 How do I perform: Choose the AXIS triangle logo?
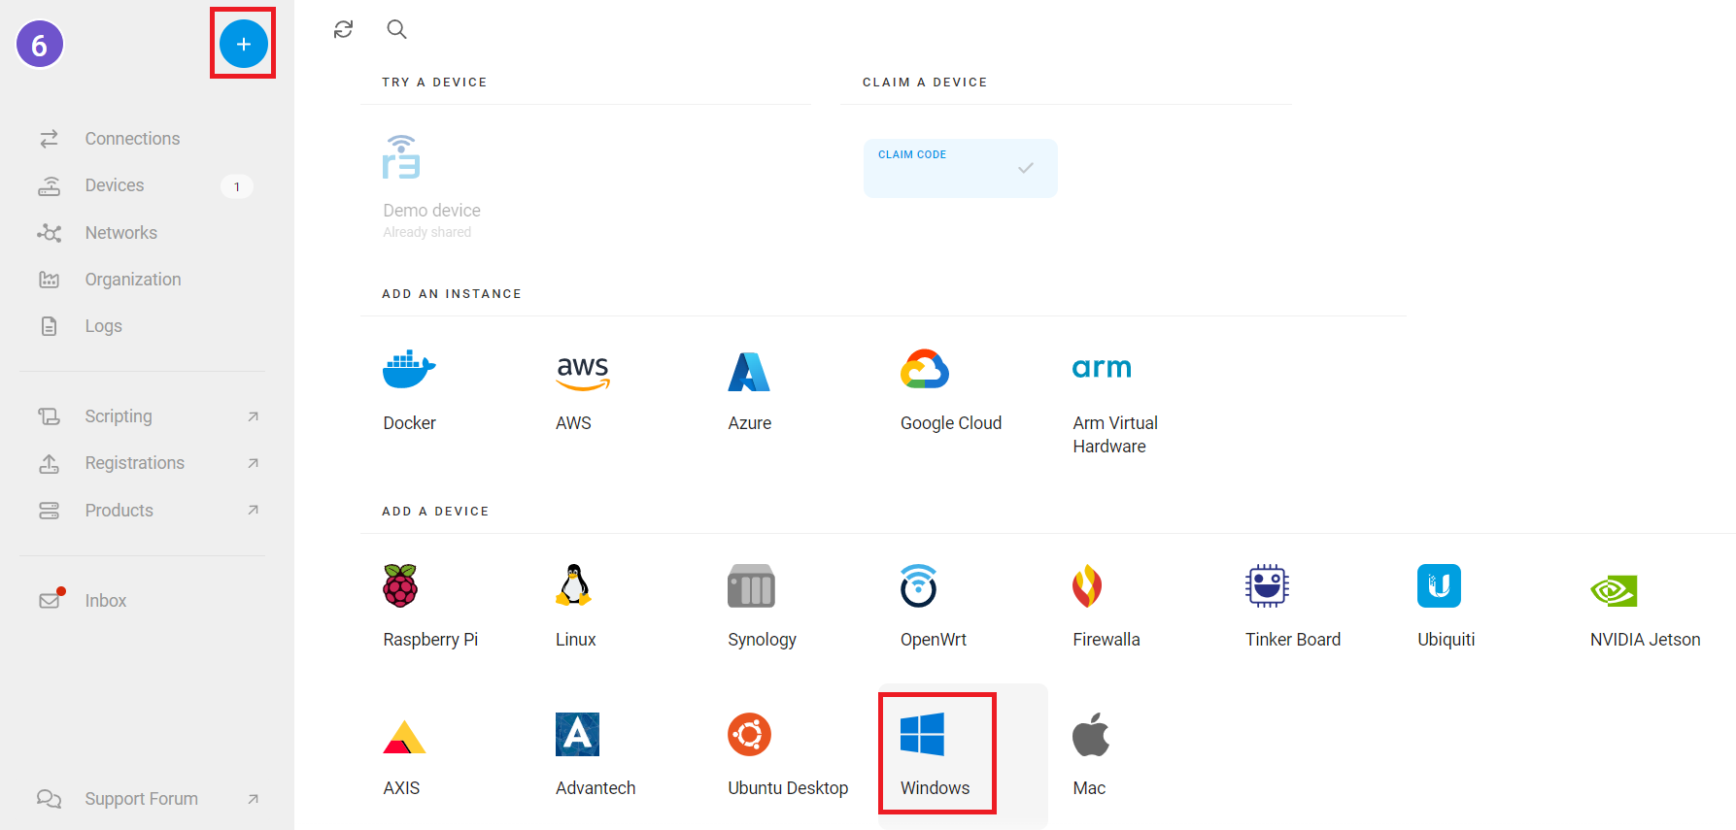pos(404,737)
